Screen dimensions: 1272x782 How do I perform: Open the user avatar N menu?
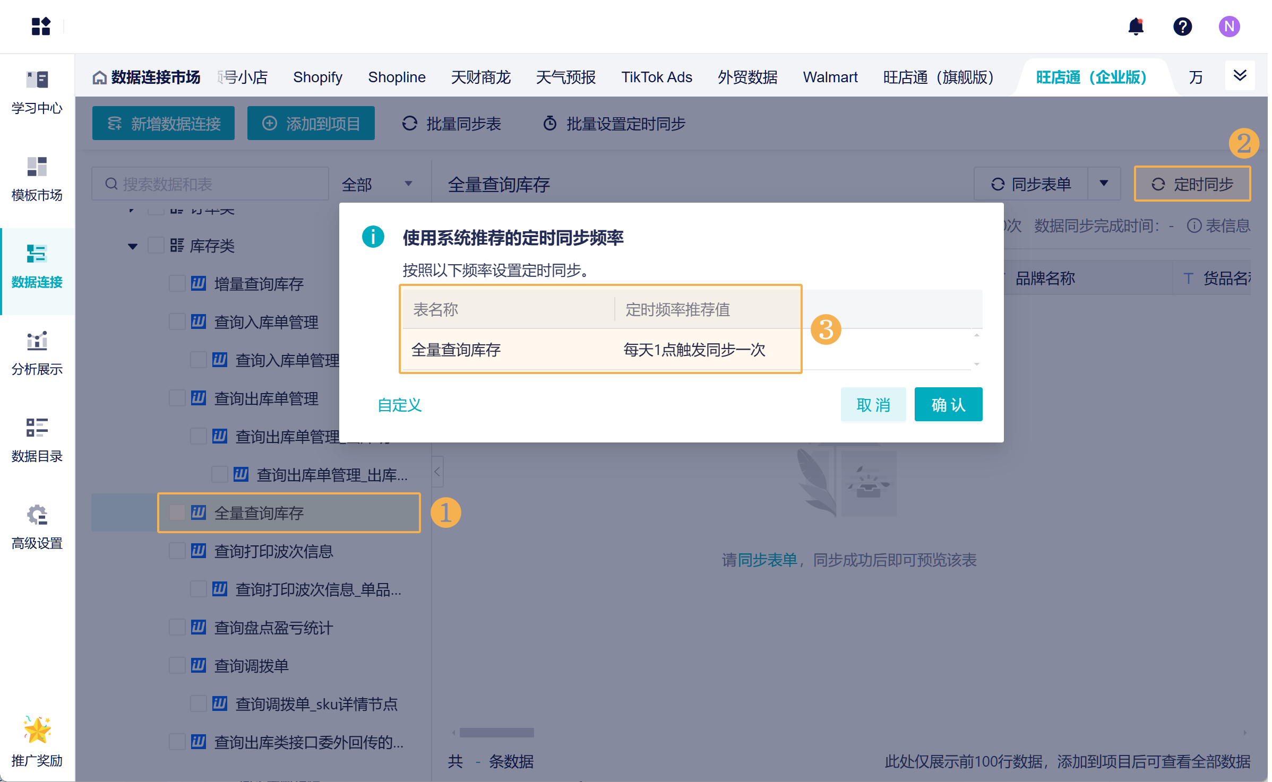pos(1228,27)
